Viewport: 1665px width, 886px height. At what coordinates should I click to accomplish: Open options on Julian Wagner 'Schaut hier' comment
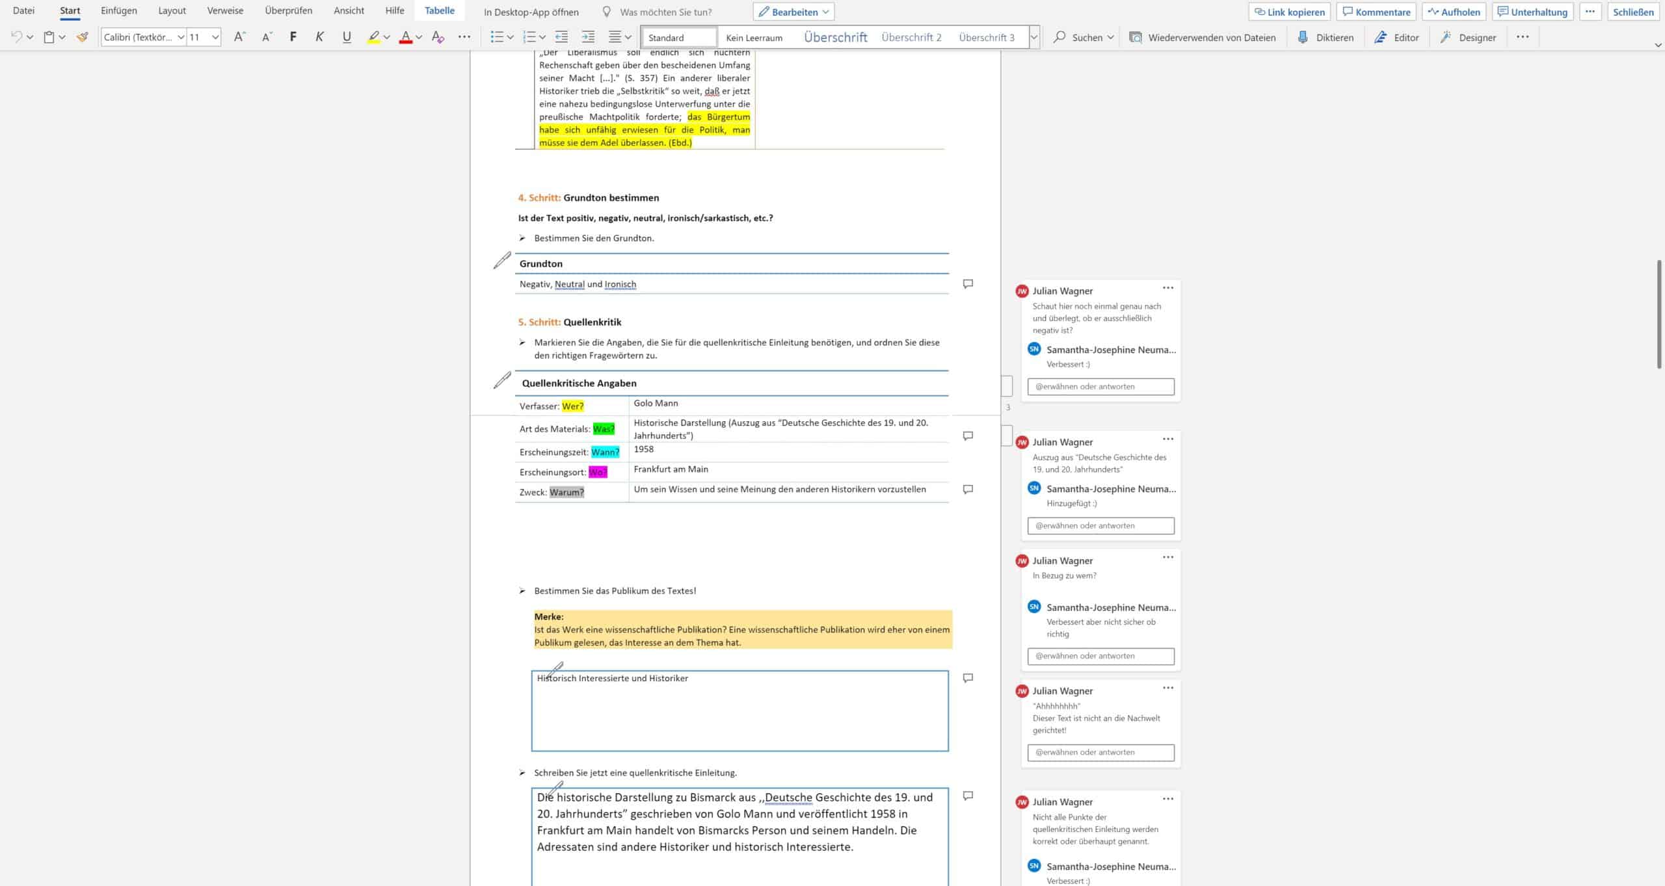1168,288
